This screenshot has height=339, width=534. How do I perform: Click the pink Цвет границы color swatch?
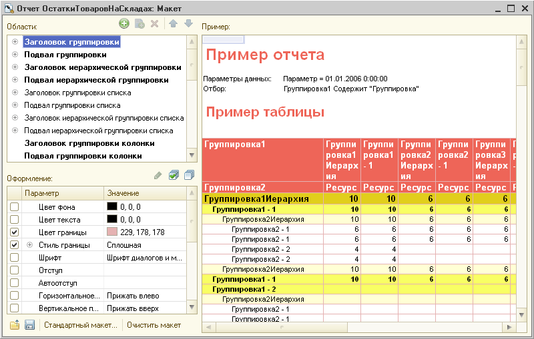pos(112,232)
